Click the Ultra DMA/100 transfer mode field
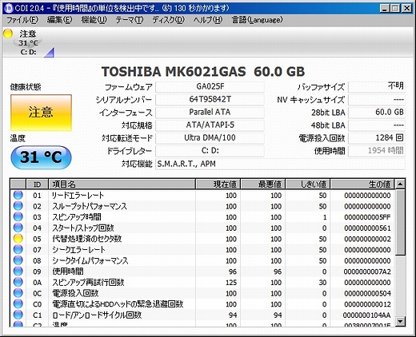Image resolution: width=416 pixels, height=337 pixels. point(210,138)
